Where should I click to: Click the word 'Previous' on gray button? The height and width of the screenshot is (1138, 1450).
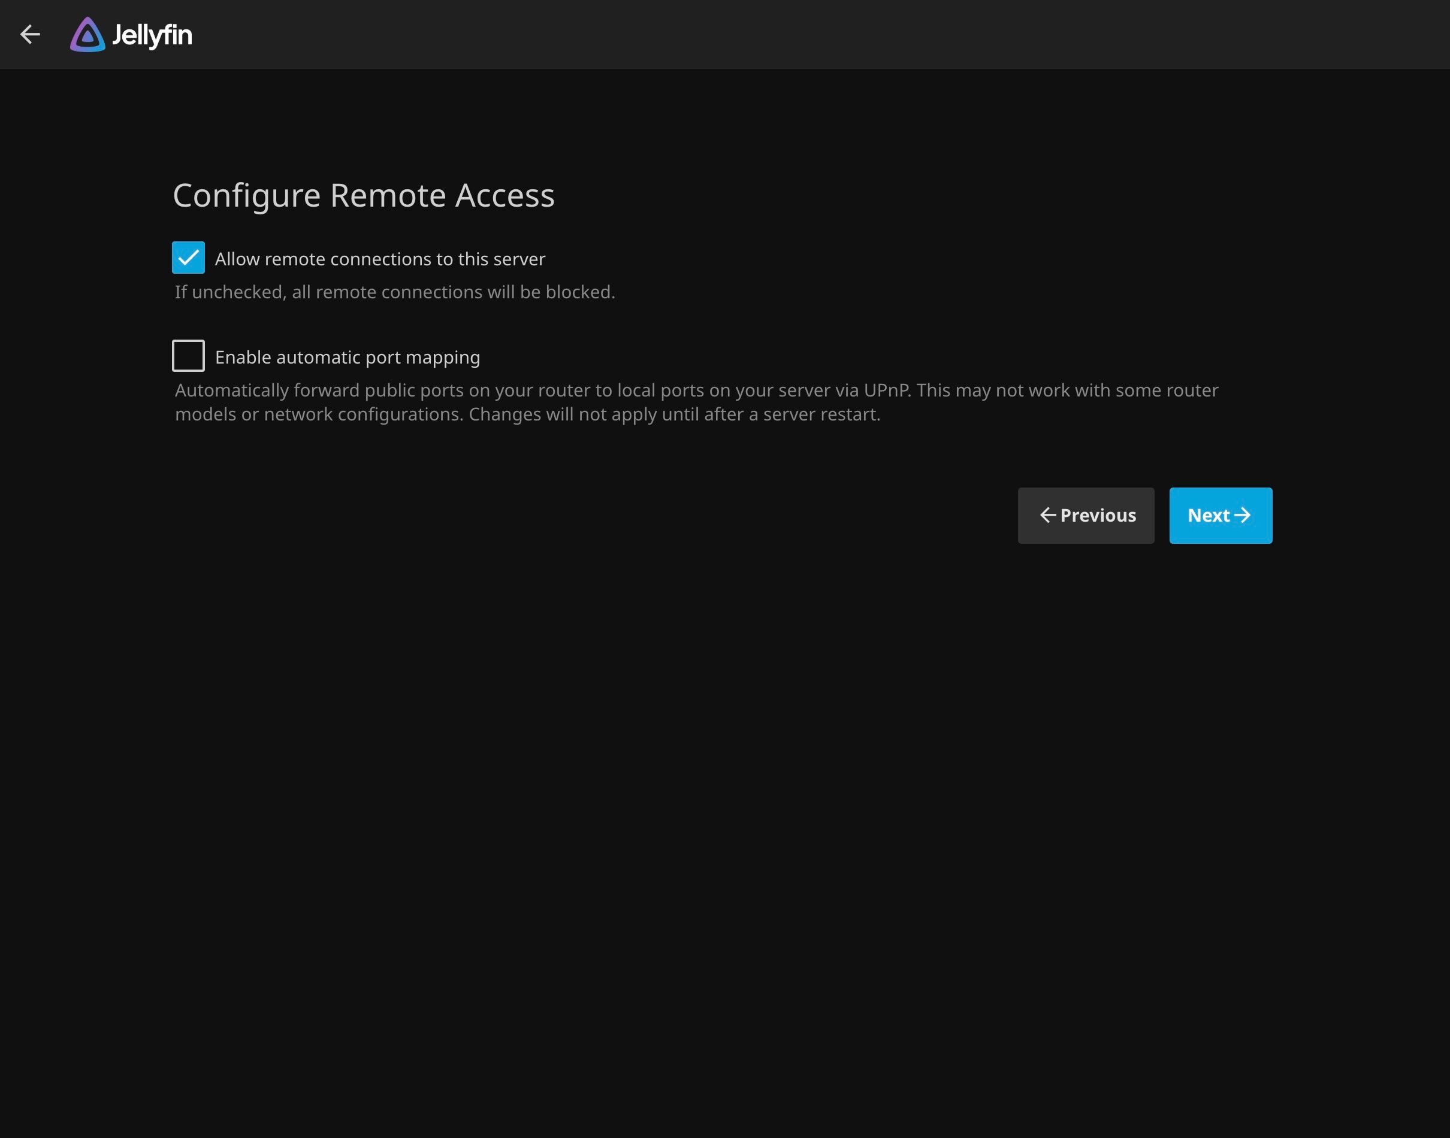pyautogui.click(x=1098, y=515)
